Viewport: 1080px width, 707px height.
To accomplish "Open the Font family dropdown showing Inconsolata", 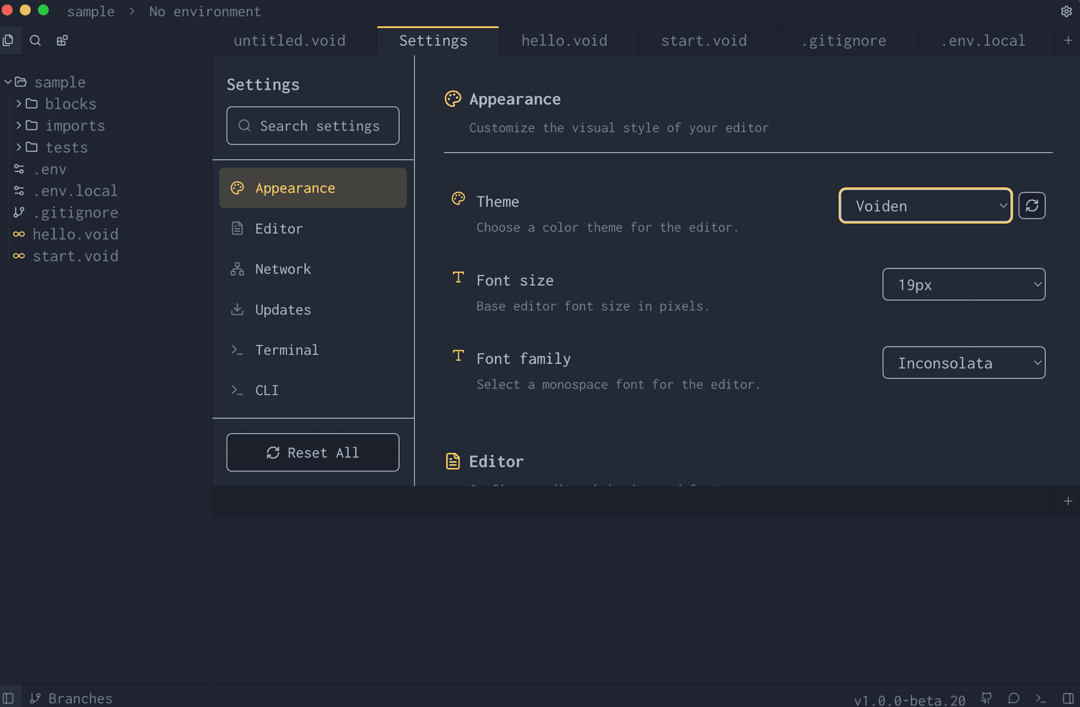I will point(963,362).
